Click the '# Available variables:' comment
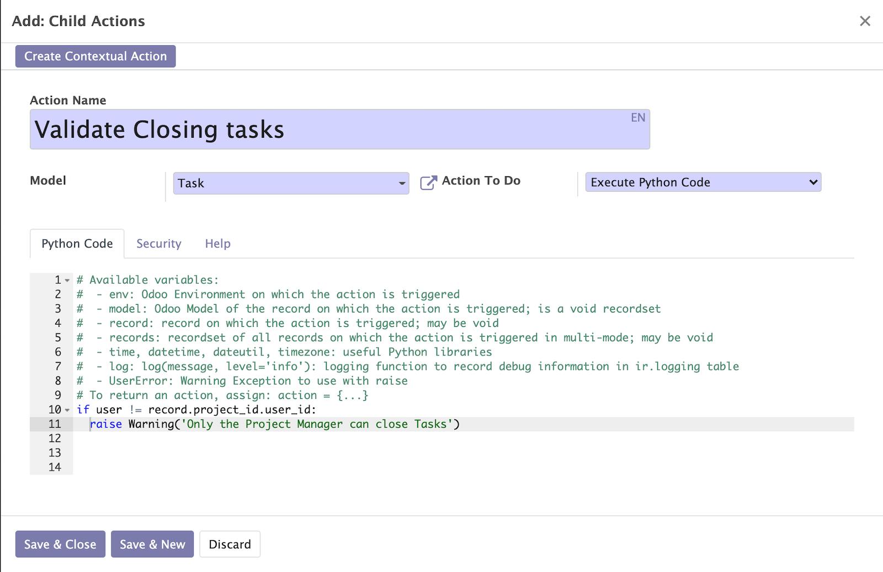 [148, 280]
